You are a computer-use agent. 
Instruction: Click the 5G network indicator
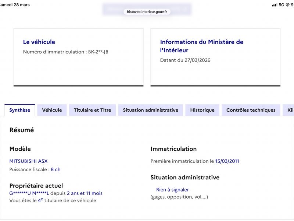[x=282, y=5]
